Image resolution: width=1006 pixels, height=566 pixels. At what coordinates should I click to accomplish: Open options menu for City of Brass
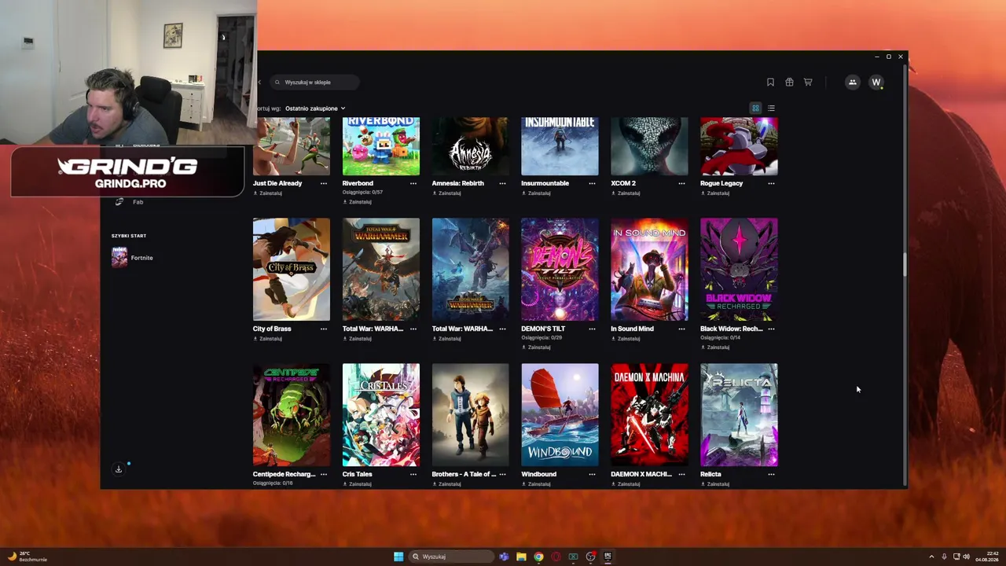pos(323,329)
